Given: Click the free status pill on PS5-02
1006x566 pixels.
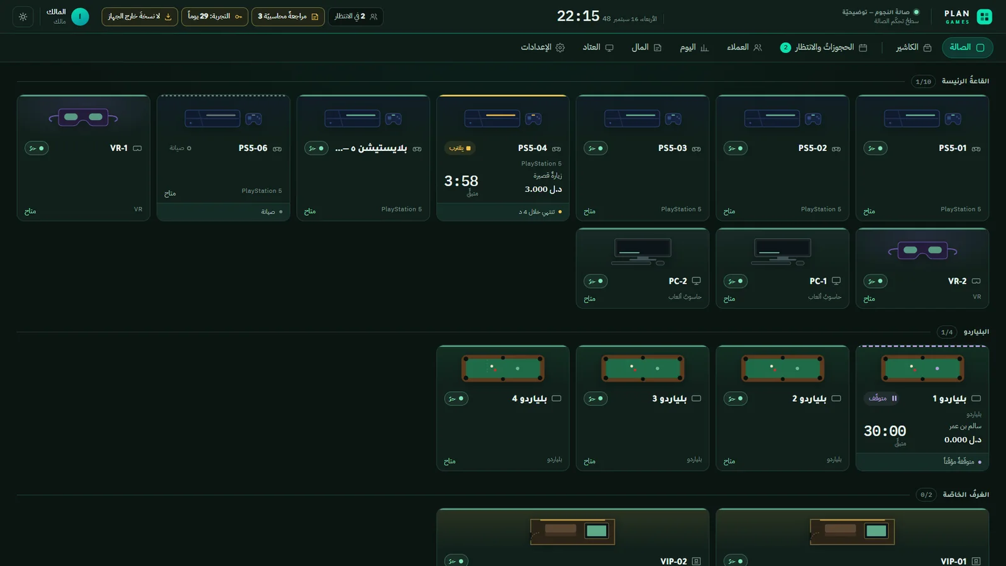Looking at the screenshot, I should click(x=735, y=148).
